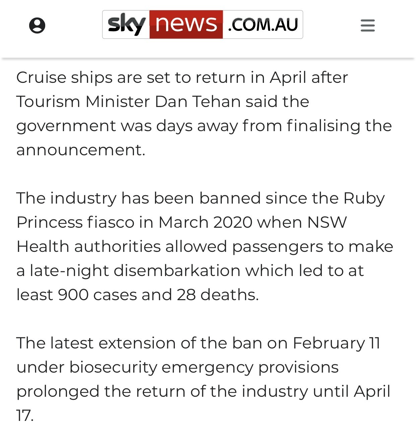
Task: Click the text 'February 11' in the article
Action: [336, 343]
